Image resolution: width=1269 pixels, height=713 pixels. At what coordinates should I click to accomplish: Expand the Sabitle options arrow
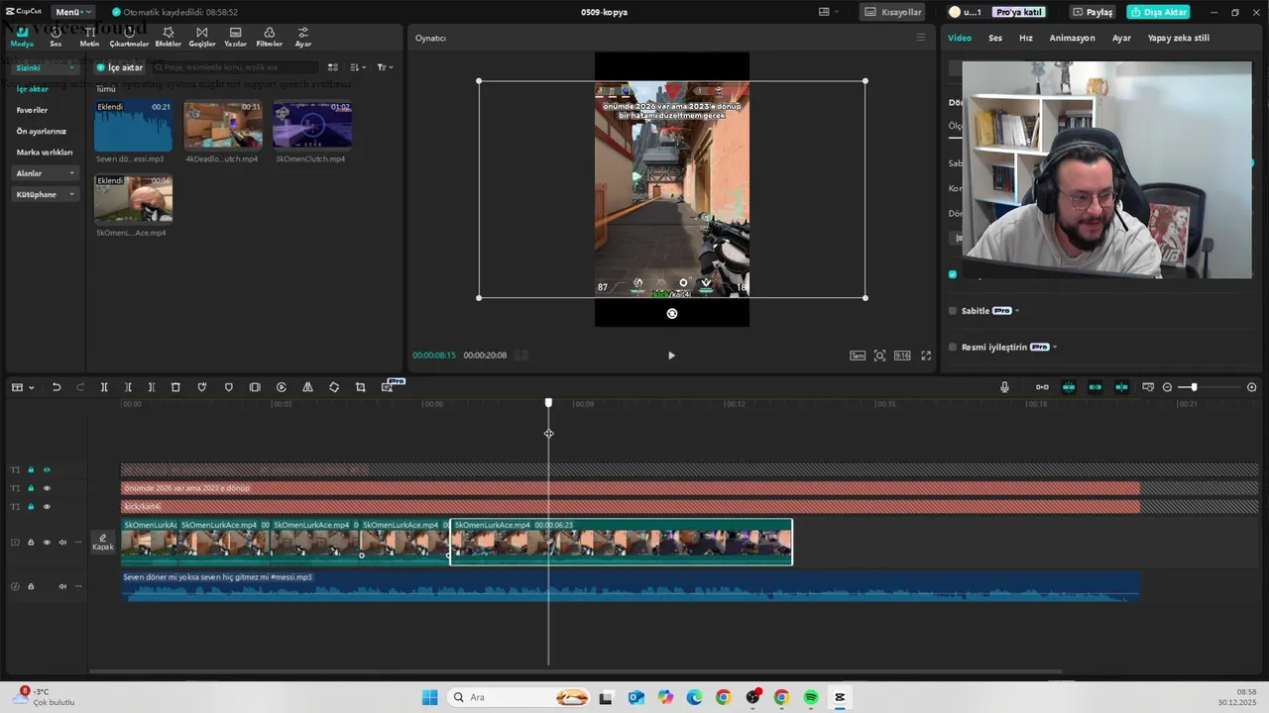(x=1017, y=311)
